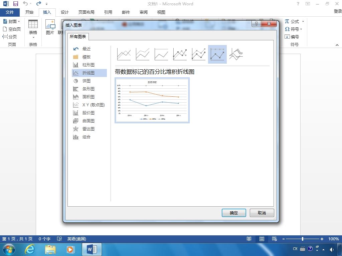The image size is (342, 256).
Task: Open the 符号 symbol dropdown
Action: pos(294,29)
